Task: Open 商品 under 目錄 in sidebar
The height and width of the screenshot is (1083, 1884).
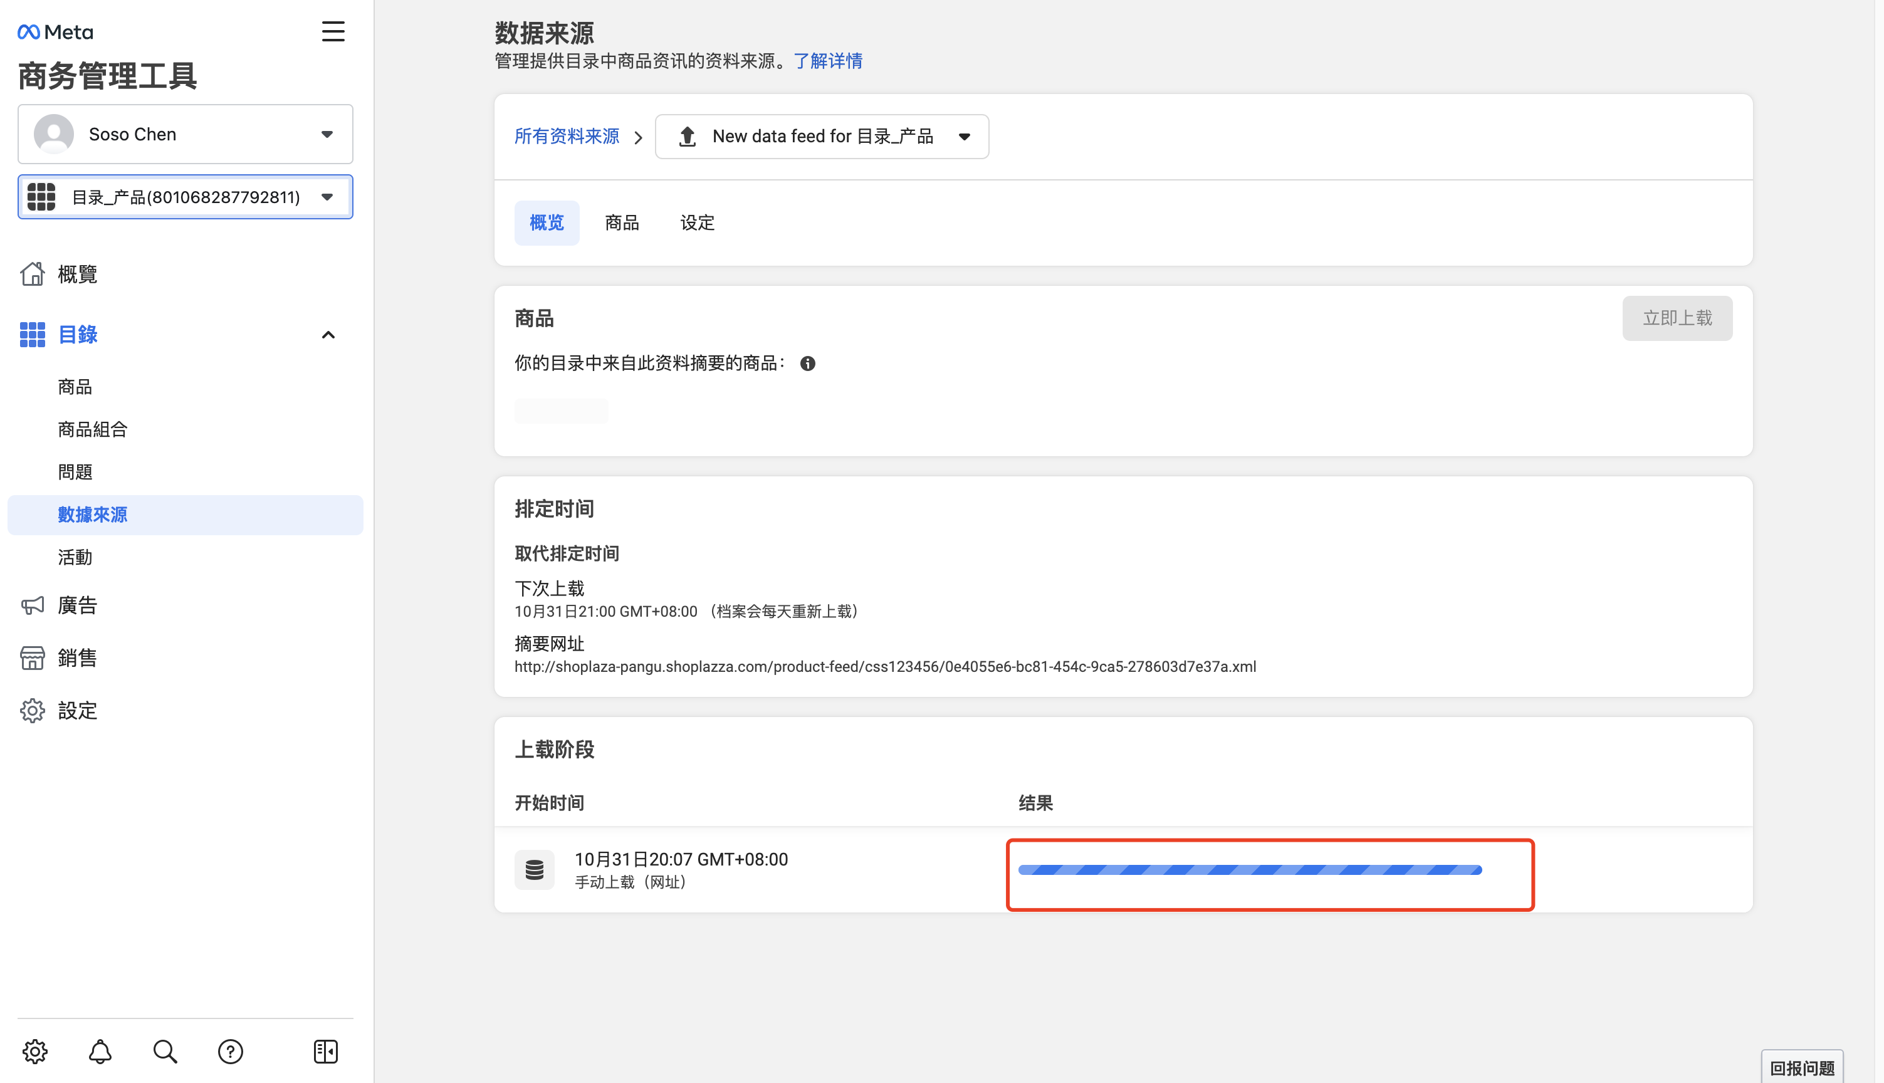Action: coord(75,387)
